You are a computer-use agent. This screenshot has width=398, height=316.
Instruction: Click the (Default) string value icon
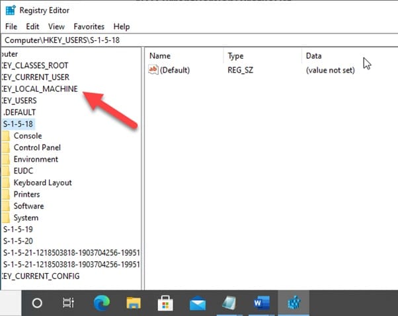point(153,70)
